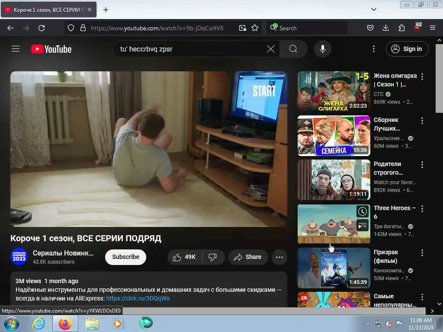Open YouTube settings three-dot menu
443x332 pixels.
pyautogui.click(x=373, y=49)
